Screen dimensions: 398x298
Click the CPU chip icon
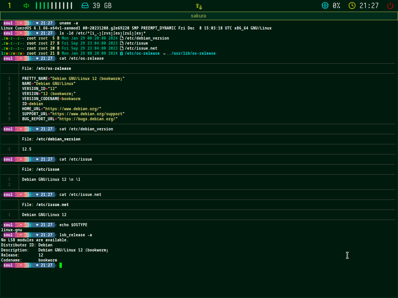click(325, 5)
